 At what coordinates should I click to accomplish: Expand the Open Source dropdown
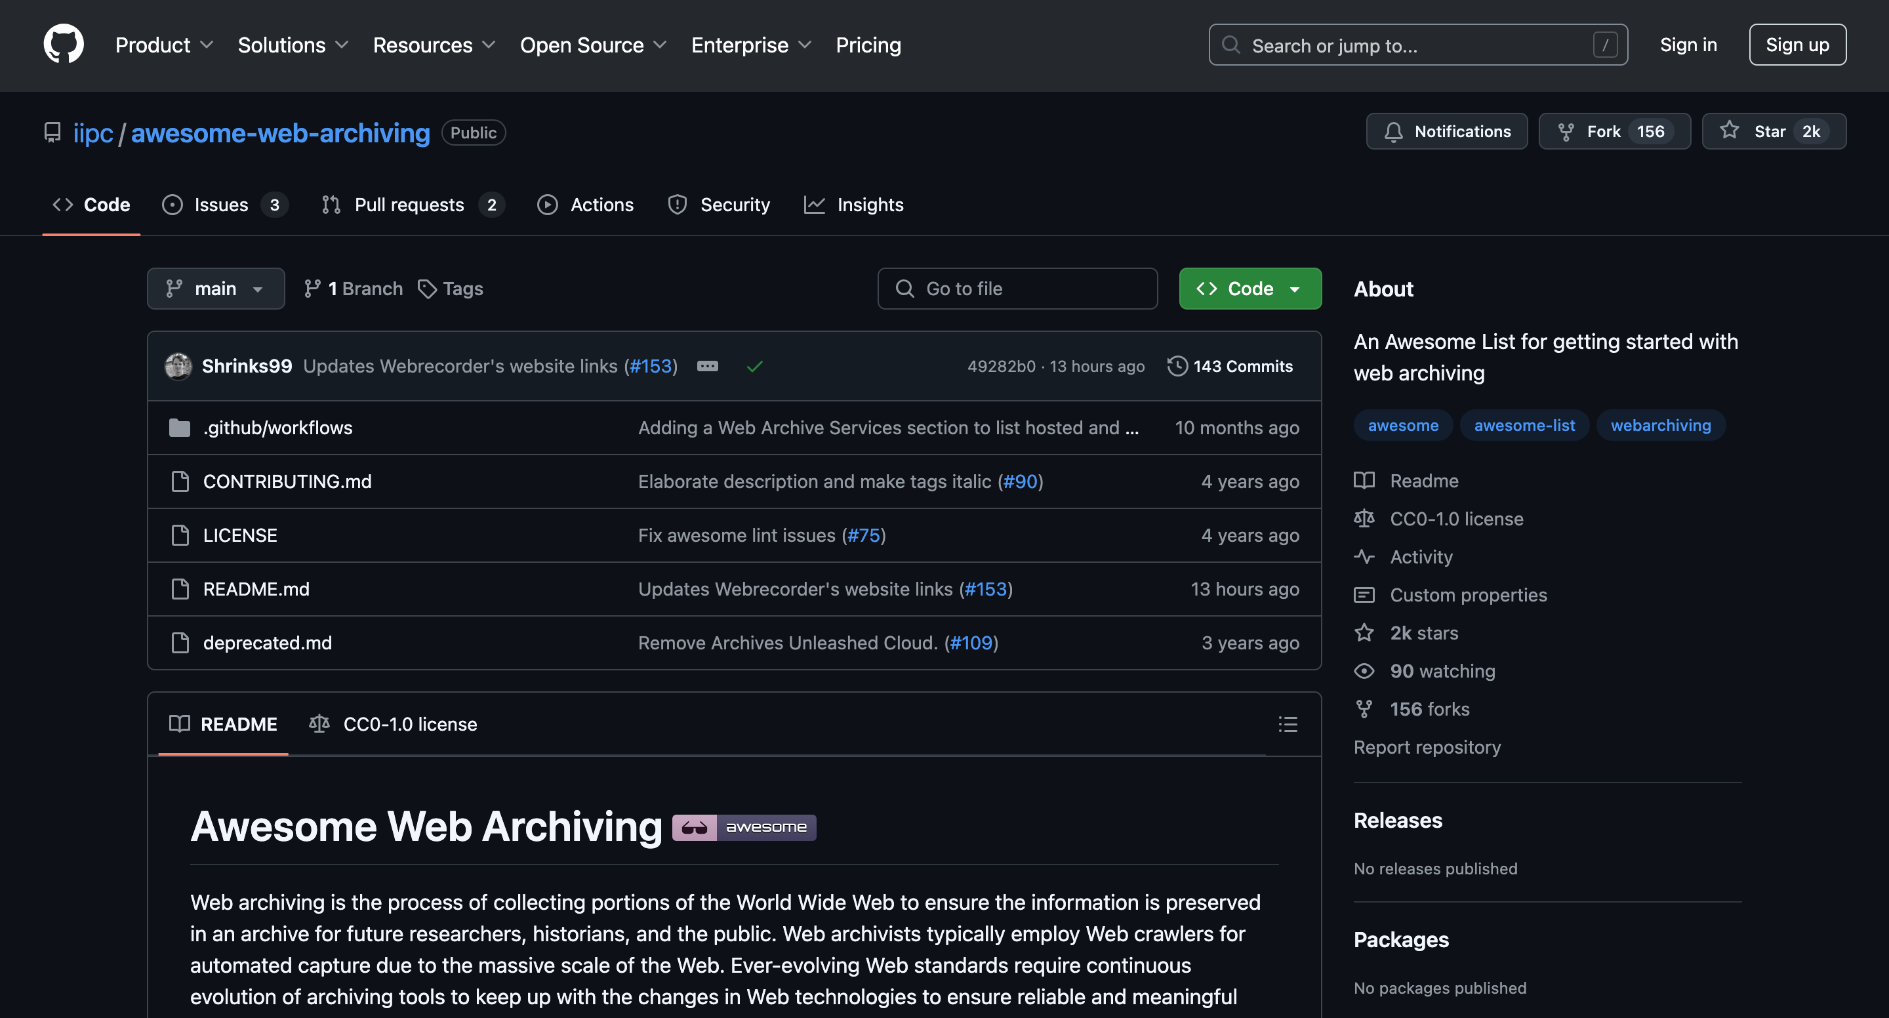tap(593, 45)
